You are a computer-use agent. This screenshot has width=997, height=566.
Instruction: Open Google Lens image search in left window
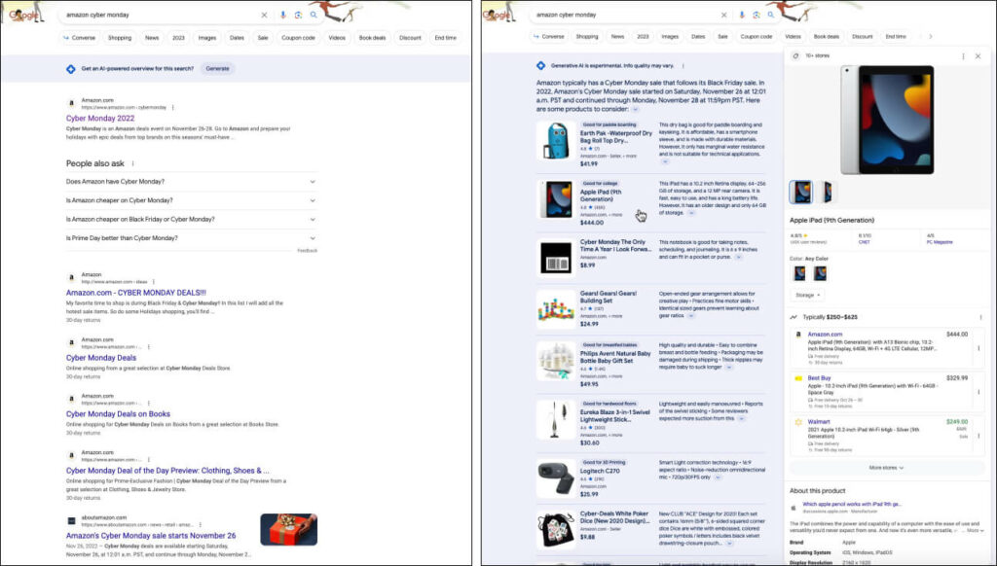click(298, 15)
